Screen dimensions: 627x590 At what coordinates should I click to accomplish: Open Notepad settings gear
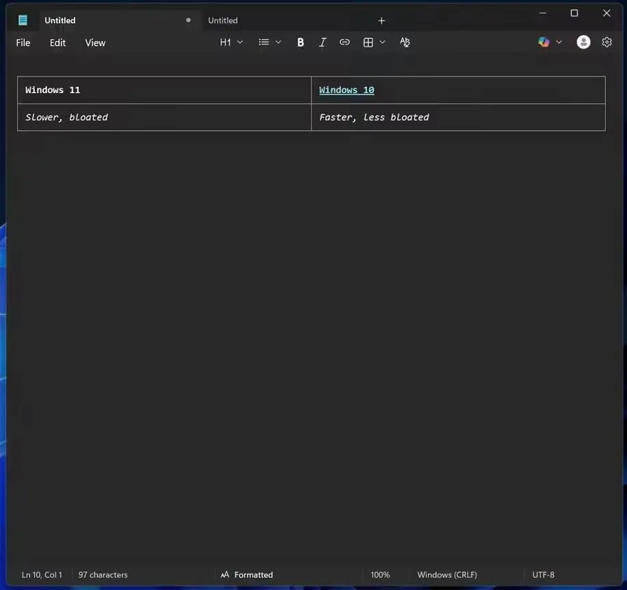click(x=606, y=42)
